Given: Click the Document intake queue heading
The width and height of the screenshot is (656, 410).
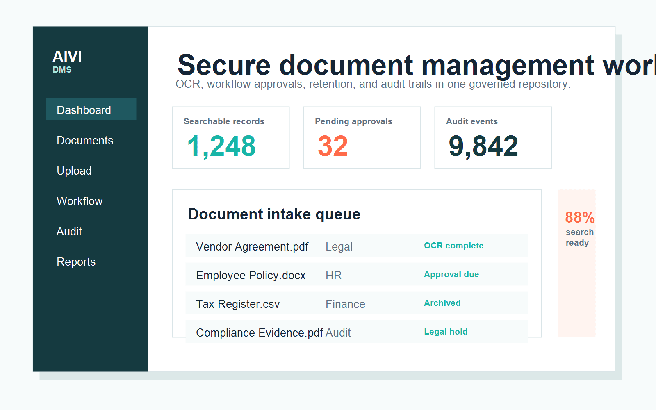Looking at the screenshot, I should click(x=274, y=214).
